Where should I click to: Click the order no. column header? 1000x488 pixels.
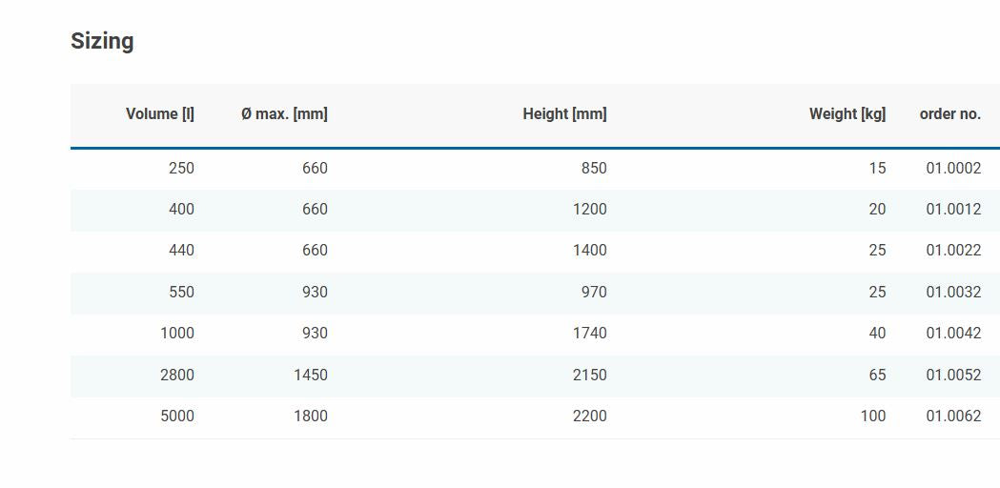point(949,114)
